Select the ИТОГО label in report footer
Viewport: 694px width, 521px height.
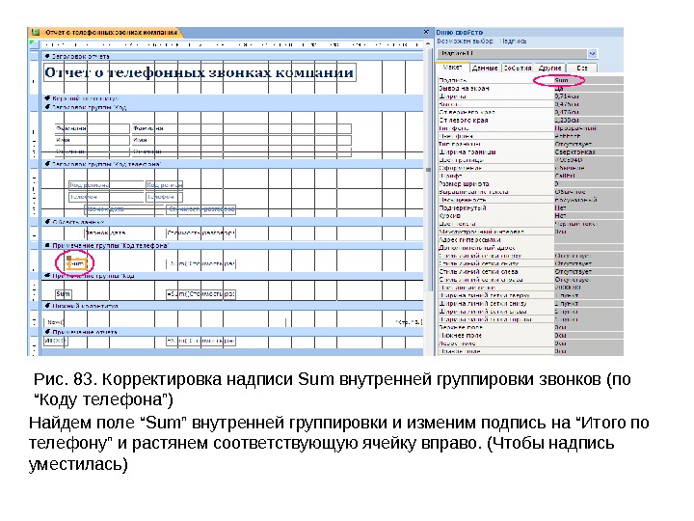(x=55, y=341)
